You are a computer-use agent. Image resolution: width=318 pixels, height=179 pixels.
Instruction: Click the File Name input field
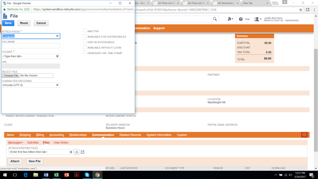pyautogui.click(x=31, y=46)
